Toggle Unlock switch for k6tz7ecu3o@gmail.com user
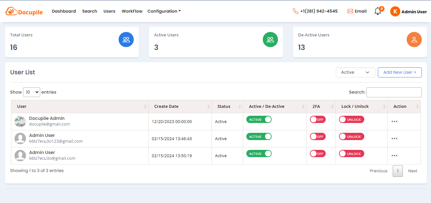The image size is (431, 203). pyautogui.click(x=351, y=154)
